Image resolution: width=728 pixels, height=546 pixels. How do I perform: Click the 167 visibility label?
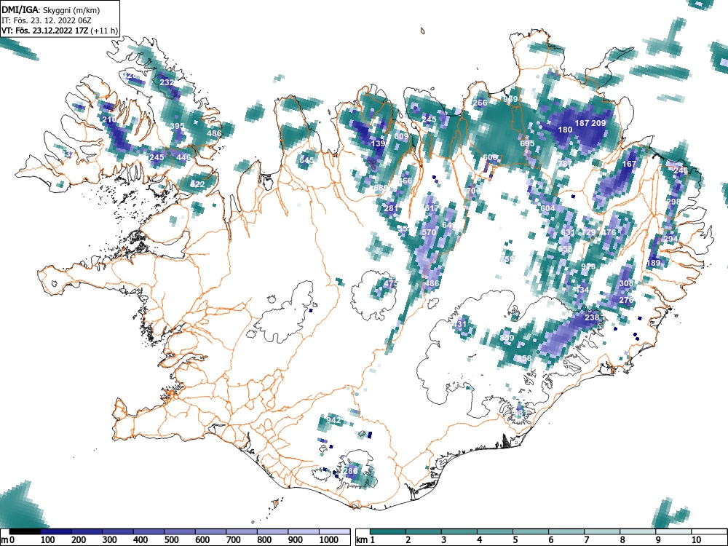click(629, 164)
